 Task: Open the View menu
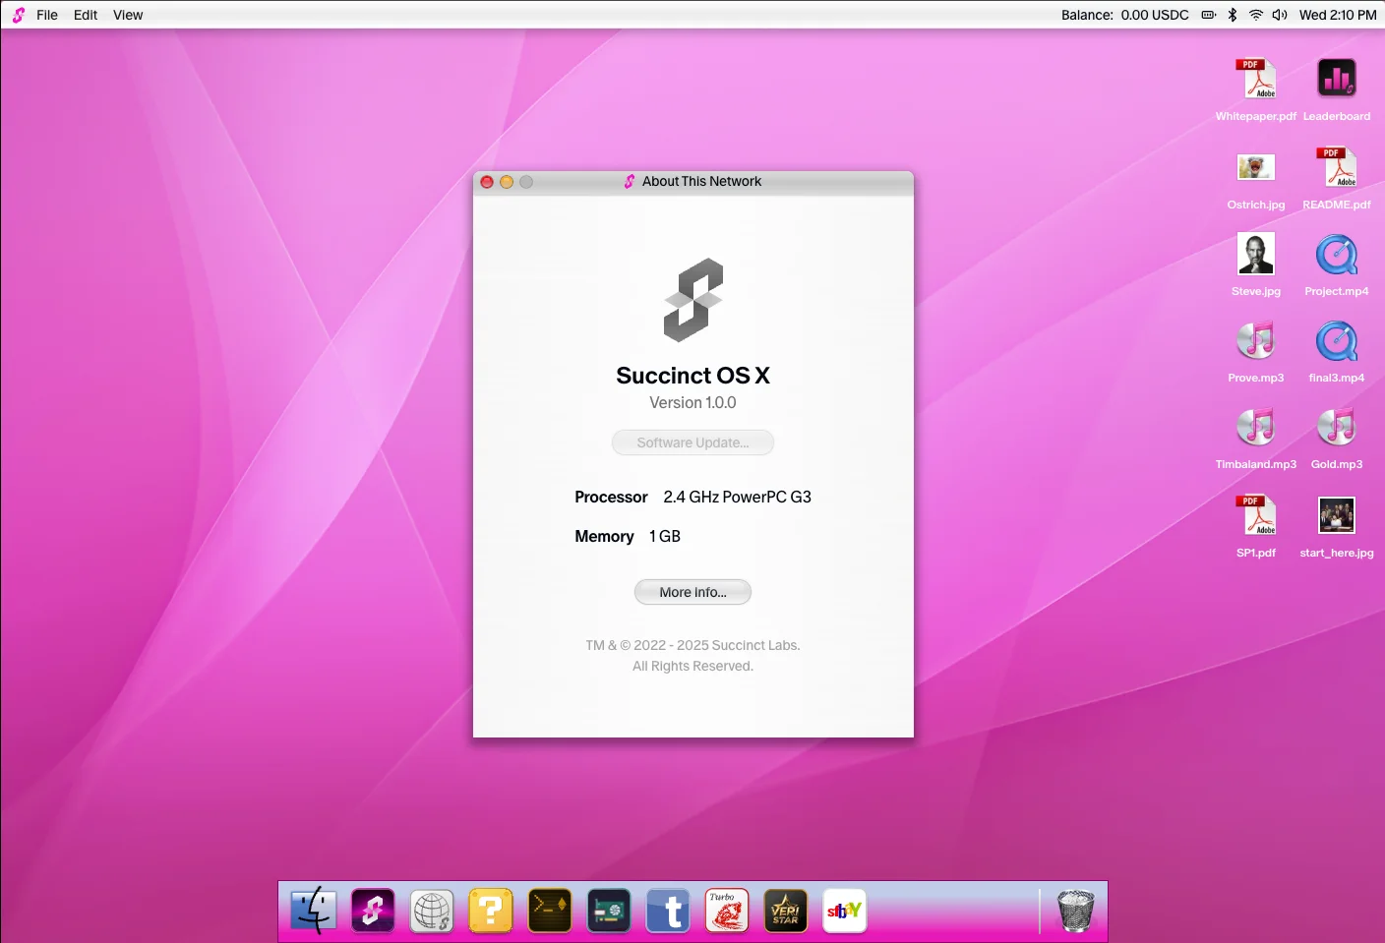pyautogui.click(x=128, y=15)
